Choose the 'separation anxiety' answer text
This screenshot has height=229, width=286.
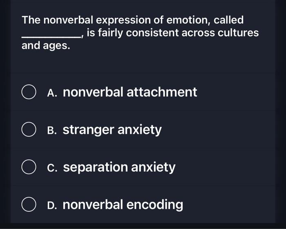click(x=119, y=168)
